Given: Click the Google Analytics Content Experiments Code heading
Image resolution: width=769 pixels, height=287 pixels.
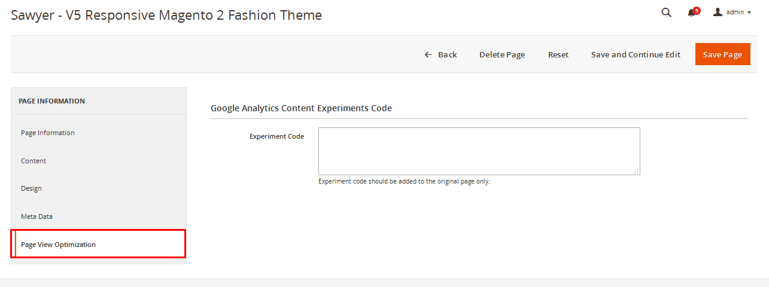Looking at the screenshot, I should 301,108.
